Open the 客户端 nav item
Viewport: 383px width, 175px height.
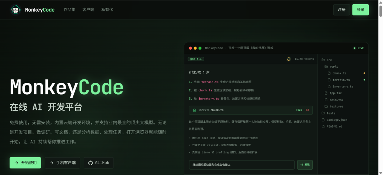pos(88,10)
